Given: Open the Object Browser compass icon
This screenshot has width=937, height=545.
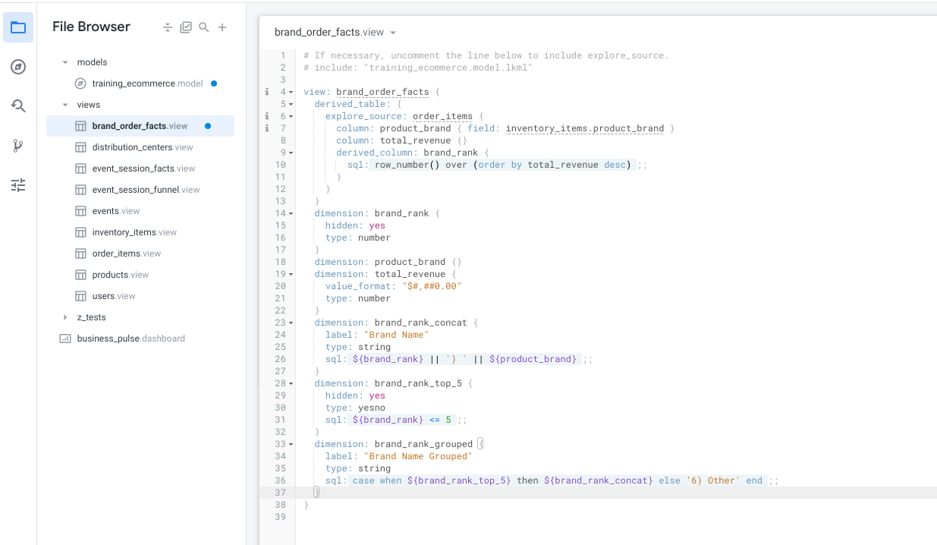Looking at the screenshot, I should (18, 67).
